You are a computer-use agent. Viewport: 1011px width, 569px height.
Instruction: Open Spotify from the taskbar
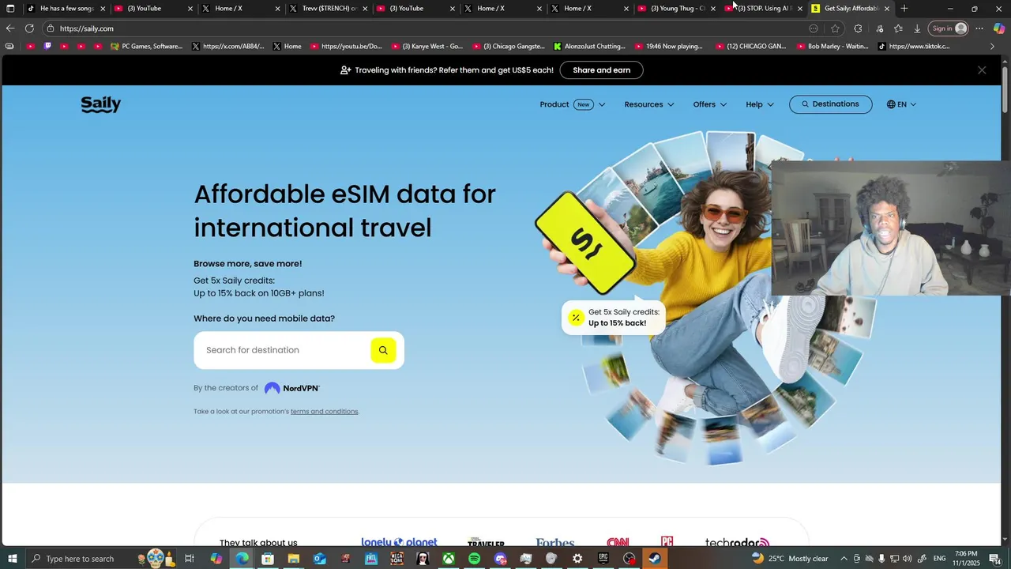[474, 559]
